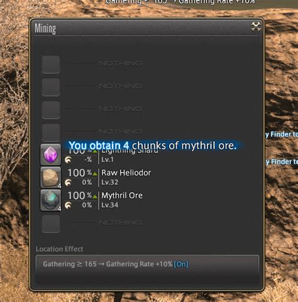Gather the Mythril Ore item icon
This screenshot has width=298, height=302.
[50, 200]
